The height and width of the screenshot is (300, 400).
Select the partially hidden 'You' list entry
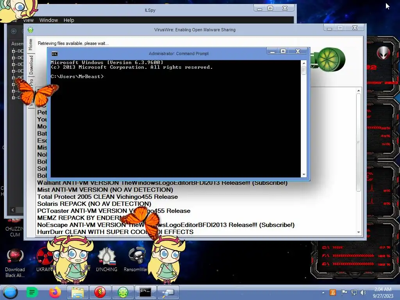click(42, 120)
